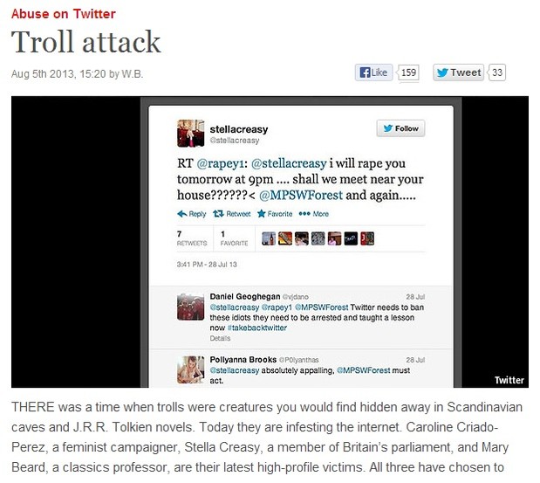
Task: Open the #takebacktwitter hashtag link
Action: 257,328
